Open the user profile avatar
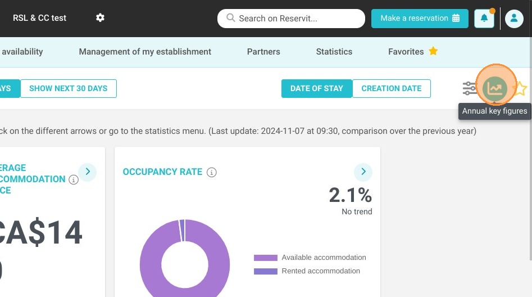 [x=514, y=19]
